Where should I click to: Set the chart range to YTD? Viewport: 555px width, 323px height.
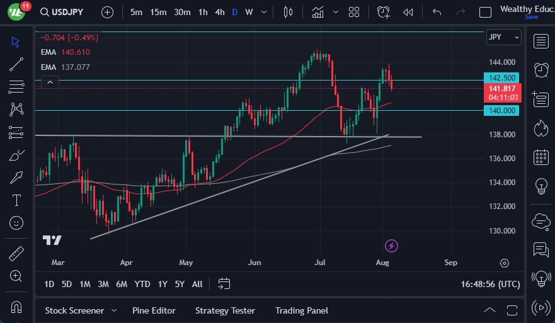[x=142, y=284]
